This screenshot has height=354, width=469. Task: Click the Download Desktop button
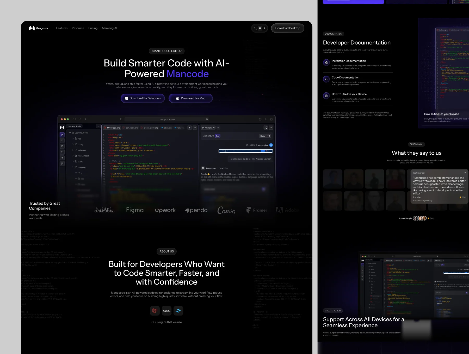coord(288,28)
